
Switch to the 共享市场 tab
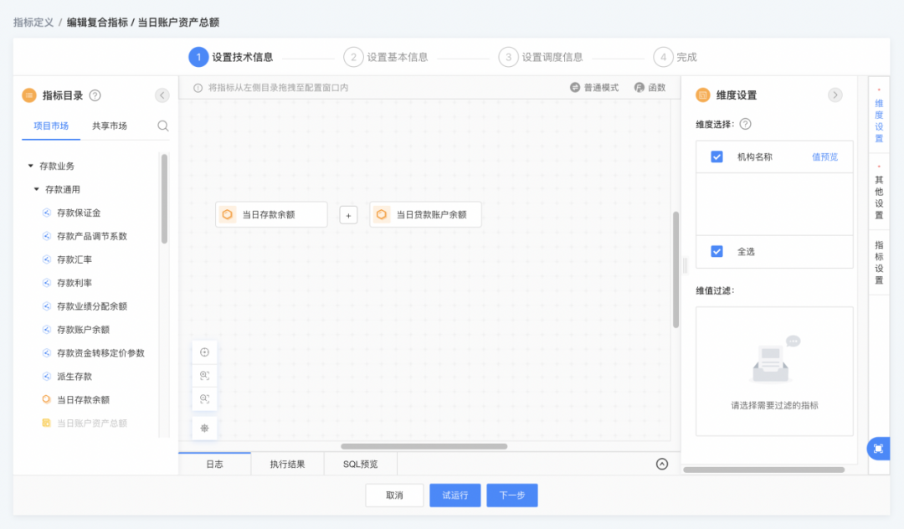tap(110, 126)
